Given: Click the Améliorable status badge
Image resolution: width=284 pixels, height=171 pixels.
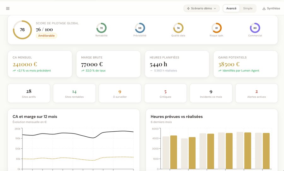Looking at the screenshot, I should (46, 36).
